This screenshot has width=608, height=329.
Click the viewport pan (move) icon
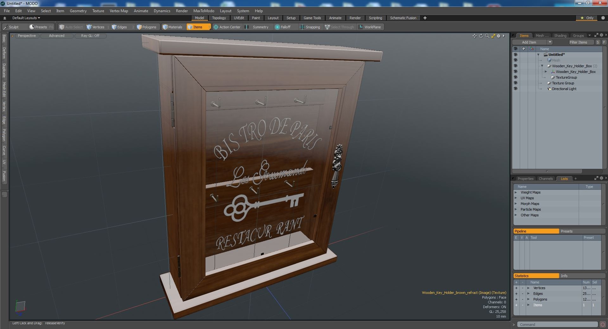474,36
